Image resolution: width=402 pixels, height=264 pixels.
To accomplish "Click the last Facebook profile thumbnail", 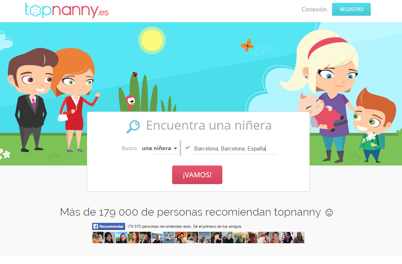I will [299, 237].
